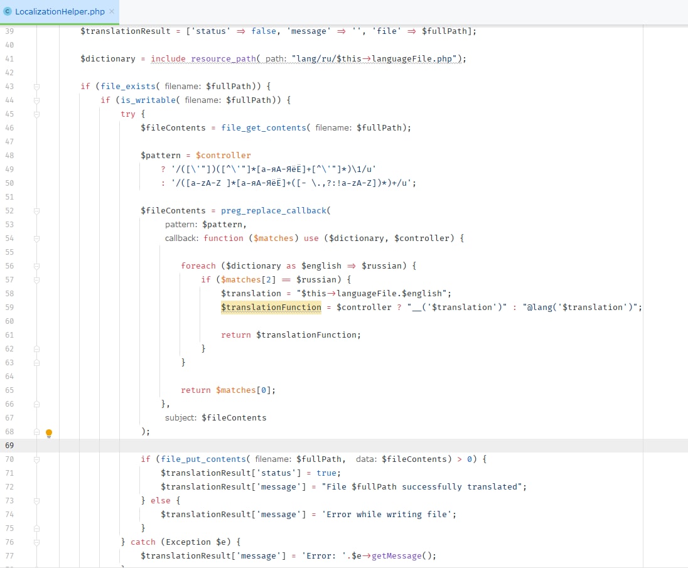
Task: Click the "$this->languageFile.$english" string on line 58
Action: click(x=371, y=294)
